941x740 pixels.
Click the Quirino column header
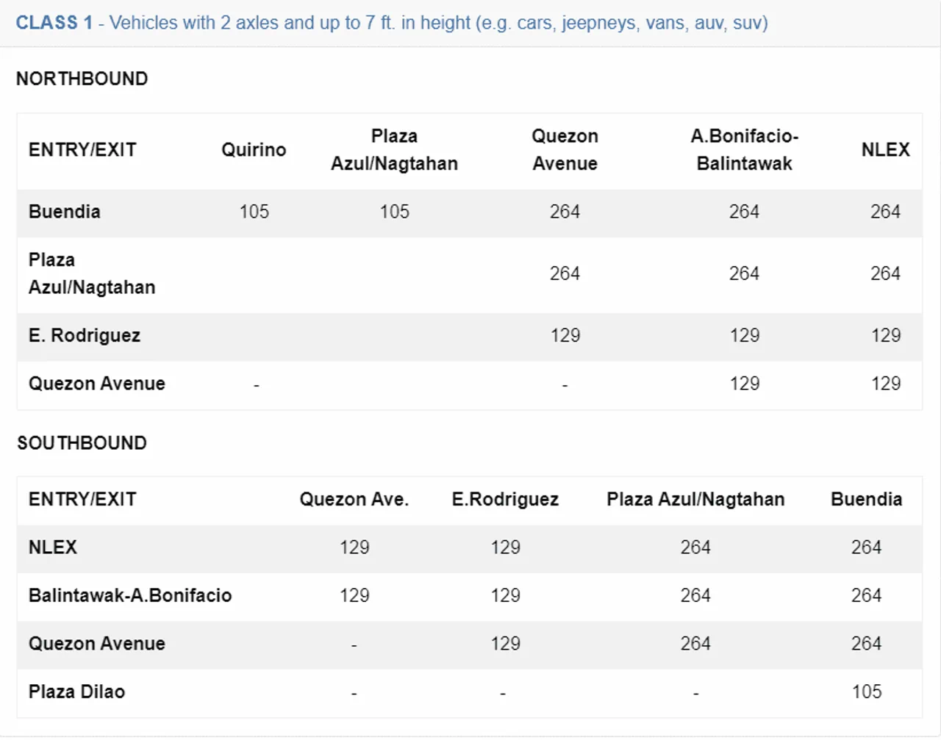coord(254,150)
